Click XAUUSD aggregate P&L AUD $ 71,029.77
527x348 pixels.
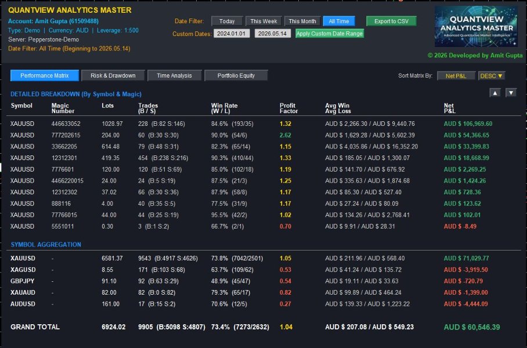466,259
